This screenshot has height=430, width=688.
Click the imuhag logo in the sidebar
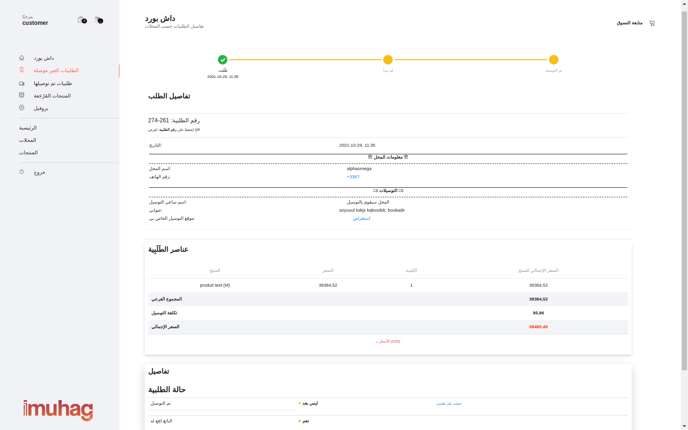(x=58, y=410)
